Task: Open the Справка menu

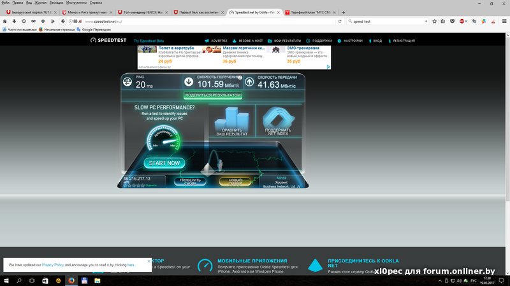Action: 96,3
